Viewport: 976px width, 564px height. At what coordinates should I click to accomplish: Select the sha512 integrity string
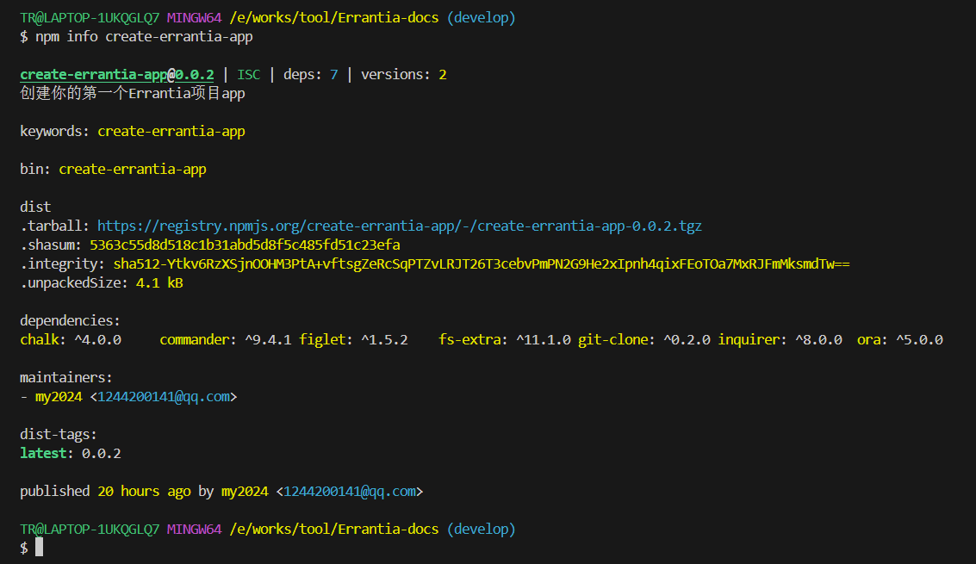[x=482, y=264]
